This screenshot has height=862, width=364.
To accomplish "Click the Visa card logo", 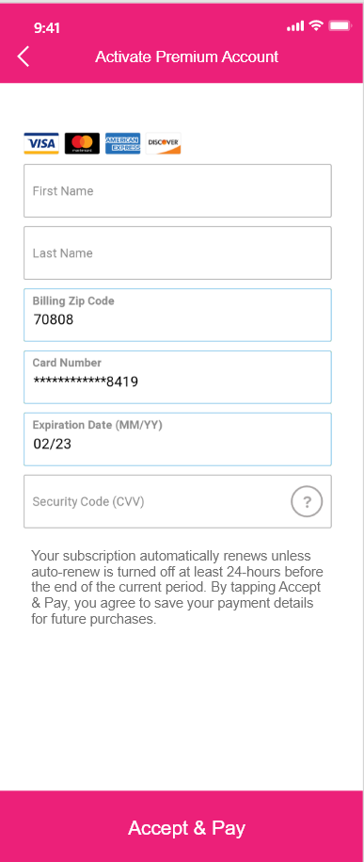I will tap(41, 143).
